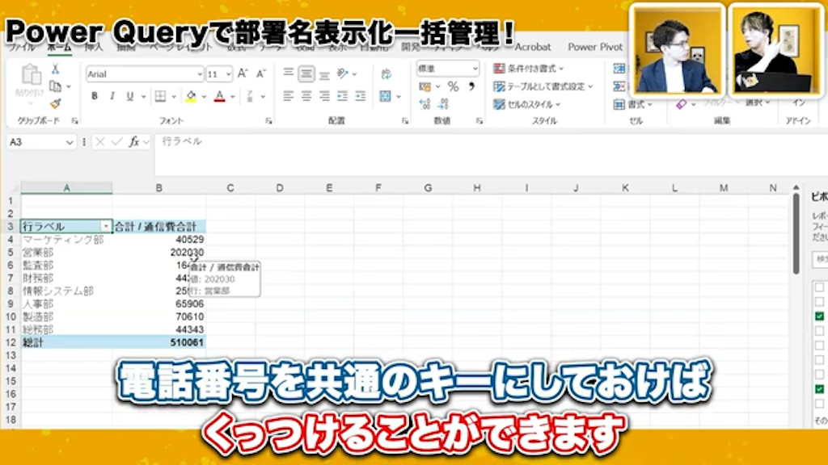Image resolution: width=828 pixels, height=465 pixels.
Task: Uncheck the first green checked field checkbox
Action: click(x=818, y=313)
